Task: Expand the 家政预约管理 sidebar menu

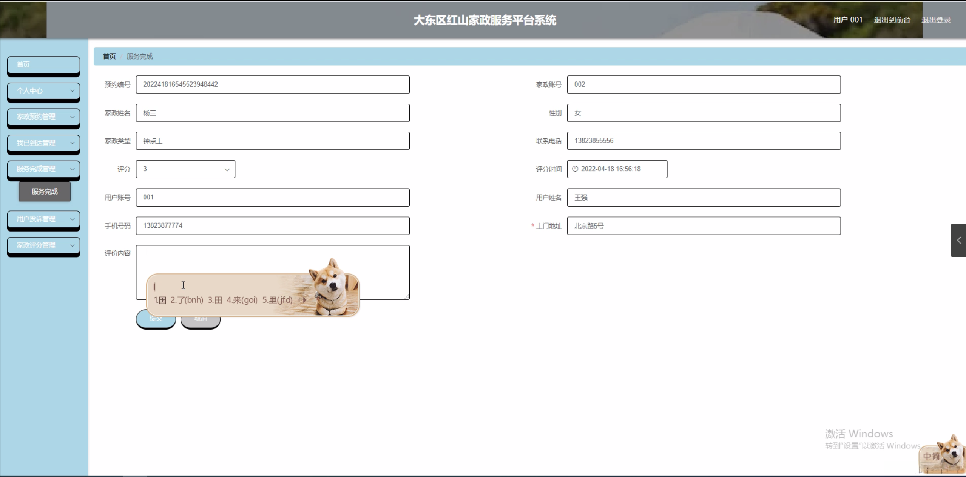Action: click(43, 117)
